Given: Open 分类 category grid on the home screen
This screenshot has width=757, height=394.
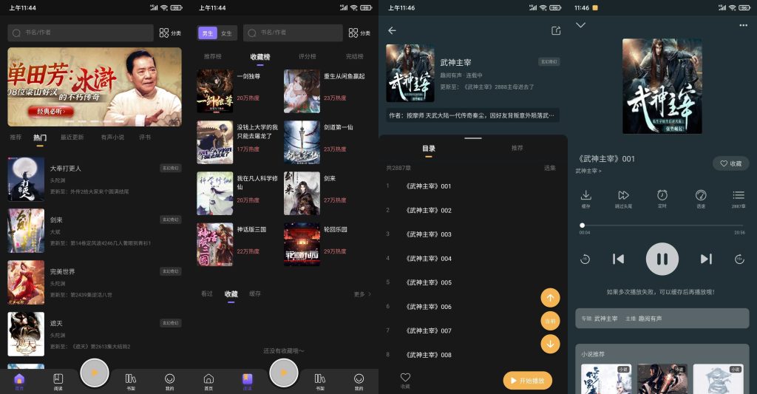Looking at the screenshot, I should point(170,33).
